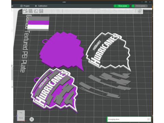Click the Arranging done message text
This screenshot has width=164, height=123.
point(114,119)
